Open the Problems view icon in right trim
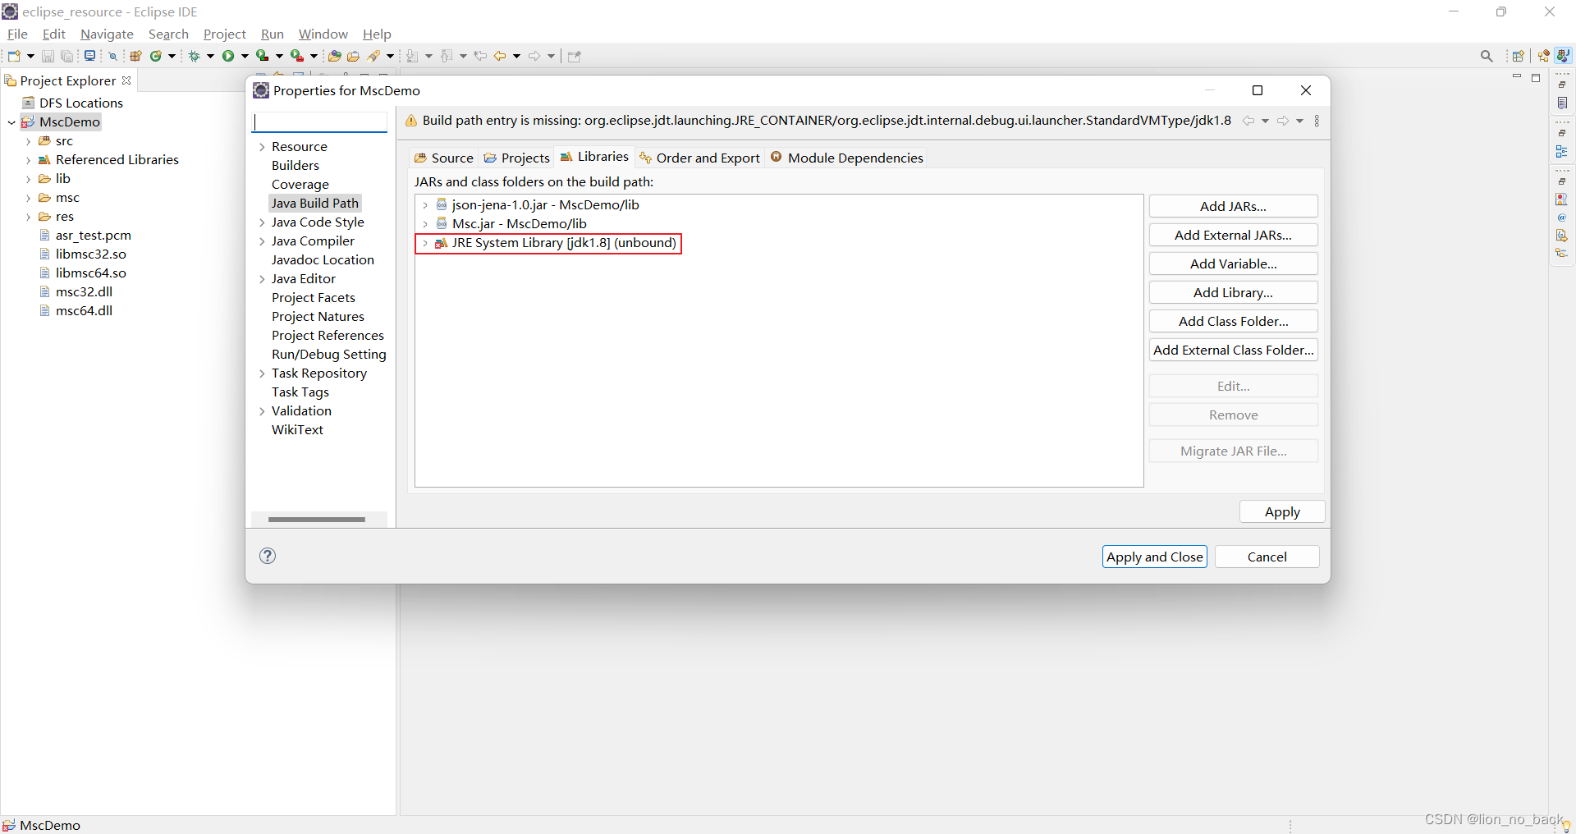 click(1562, 199)
